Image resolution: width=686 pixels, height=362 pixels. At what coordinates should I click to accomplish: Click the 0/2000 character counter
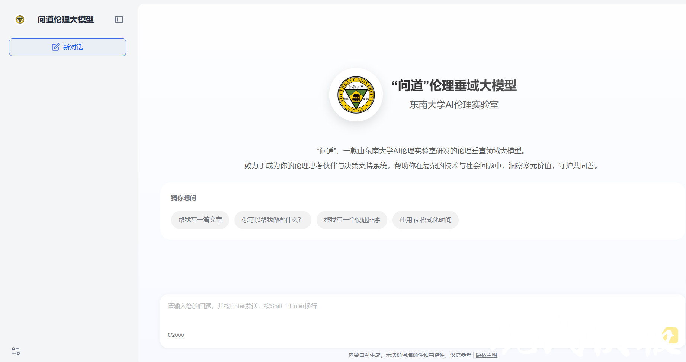coord(176,335)
